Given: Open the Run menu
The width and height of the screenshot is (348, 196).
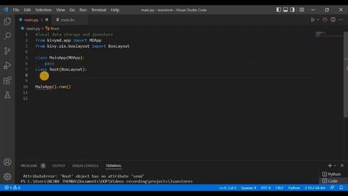Looking at the screenshot, I should pos(83,10).
